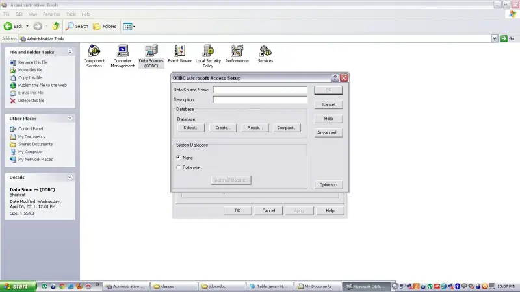Open the View menu
The image size is (520, 292).
32,14
